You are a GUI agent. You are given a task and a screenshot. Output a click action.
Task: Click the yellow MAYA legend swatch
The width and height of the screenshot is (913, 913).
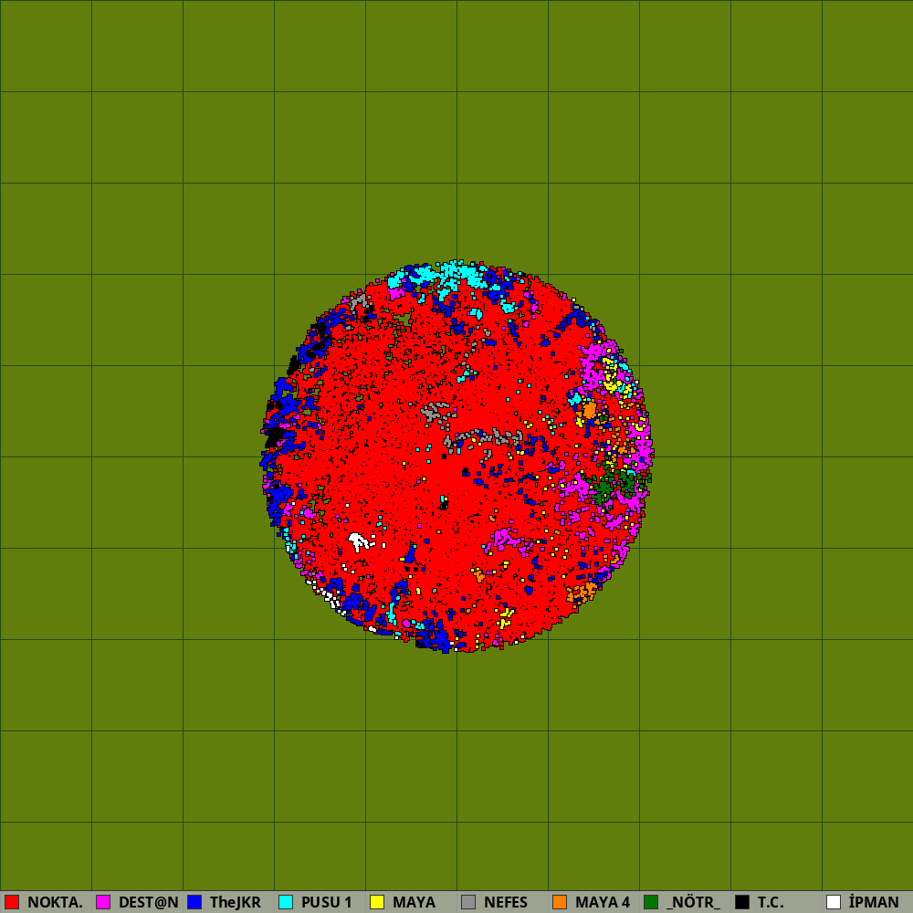tap(377, 902)
